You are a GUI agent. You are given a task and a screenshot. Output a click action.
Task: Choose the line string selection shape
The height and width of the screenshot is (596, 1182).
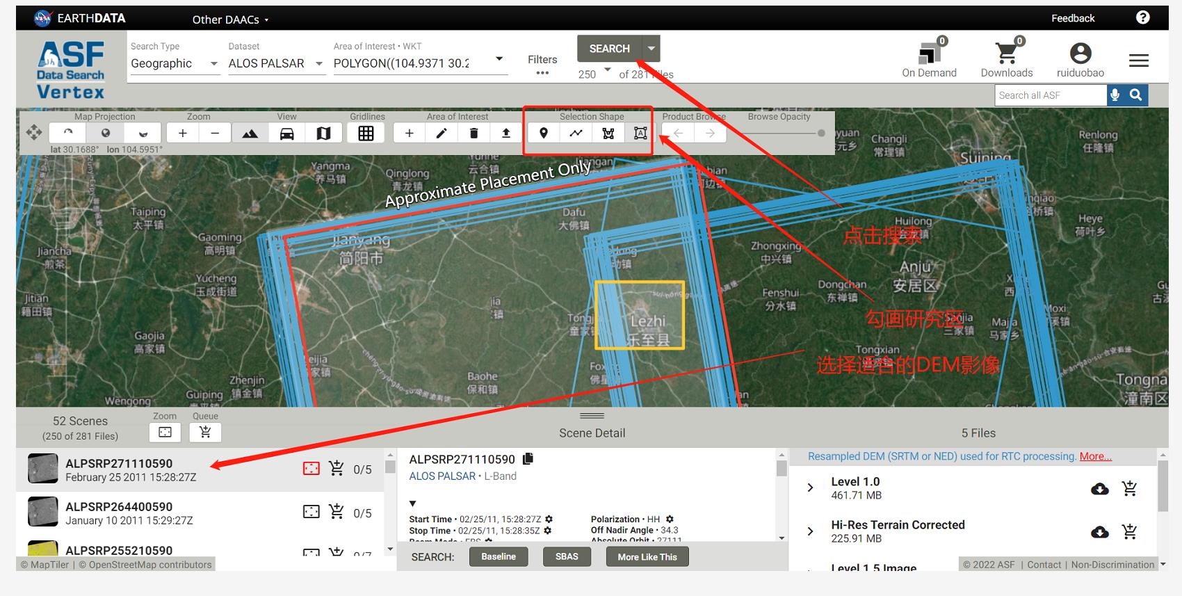tap(576, 133)
